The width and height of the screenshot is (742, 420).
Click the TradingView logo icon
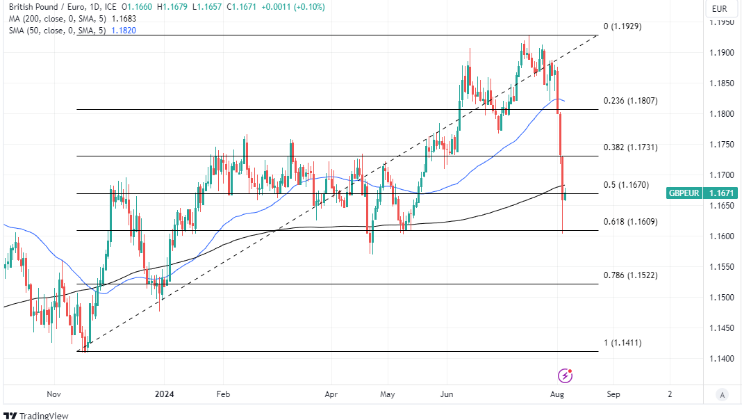coord(10,415)
